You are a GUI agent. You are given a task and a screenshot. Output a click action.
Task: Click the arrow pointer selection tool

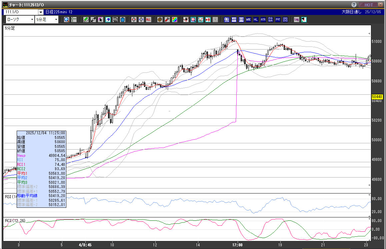click(x=100, y=20)
